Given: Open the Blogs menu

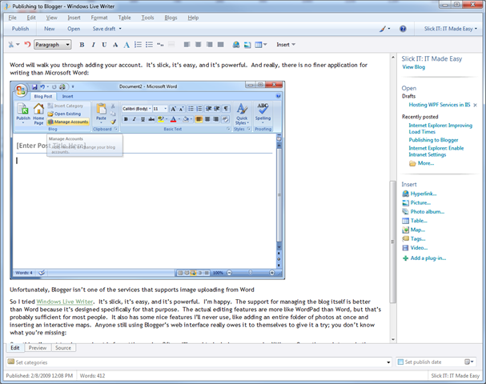Looking at the screenshot, I should pyautogui.click(x=171, y=17).
